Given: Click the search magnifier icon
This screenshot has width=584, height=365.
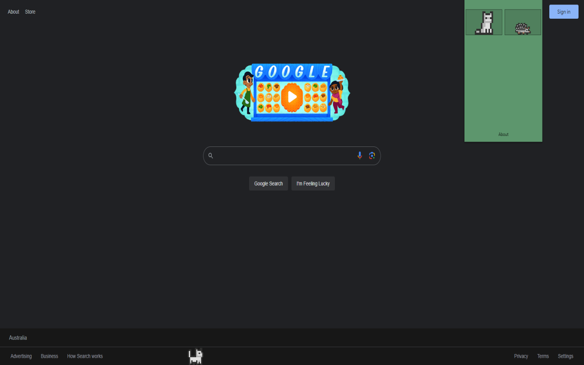Looking at the screenshot, I should pos(211,156).
